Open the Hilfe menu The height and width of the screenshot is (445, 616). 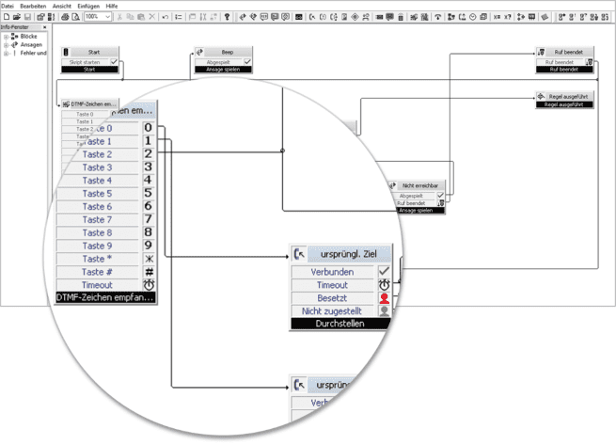click(112, 6)
